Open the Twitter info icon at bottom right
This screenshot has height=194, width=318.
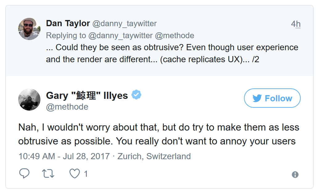[295, 175]
